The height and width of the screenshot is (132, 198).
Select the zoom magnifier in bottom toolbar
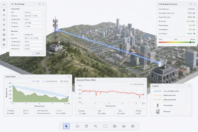(96, 126)
